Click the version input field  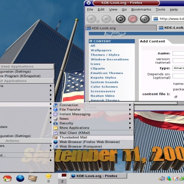pos(178,61)
